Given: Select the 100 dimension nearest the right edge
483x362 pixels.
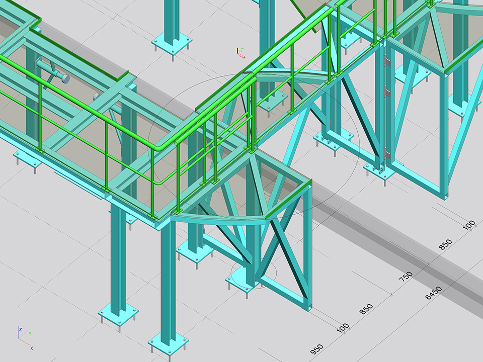Looking at the screenshot, I should tap(468, 226).
